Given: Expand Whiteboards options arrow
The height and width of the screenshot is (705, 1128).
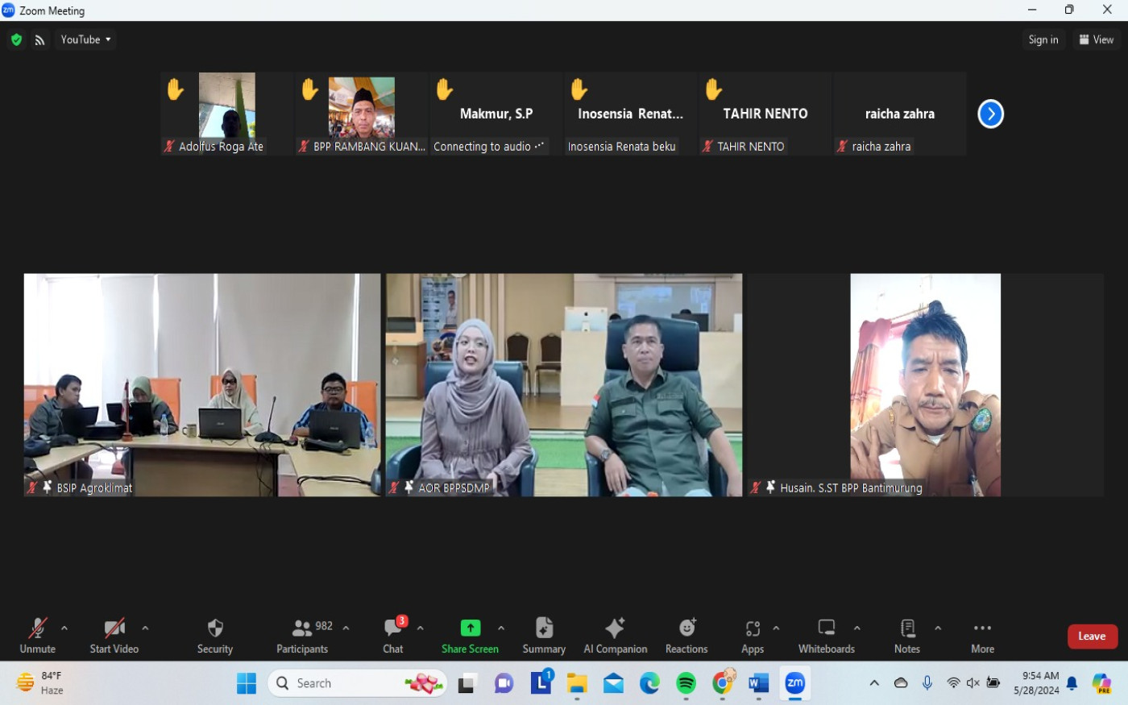Looking at the screenshot, I should click(857, 628).
